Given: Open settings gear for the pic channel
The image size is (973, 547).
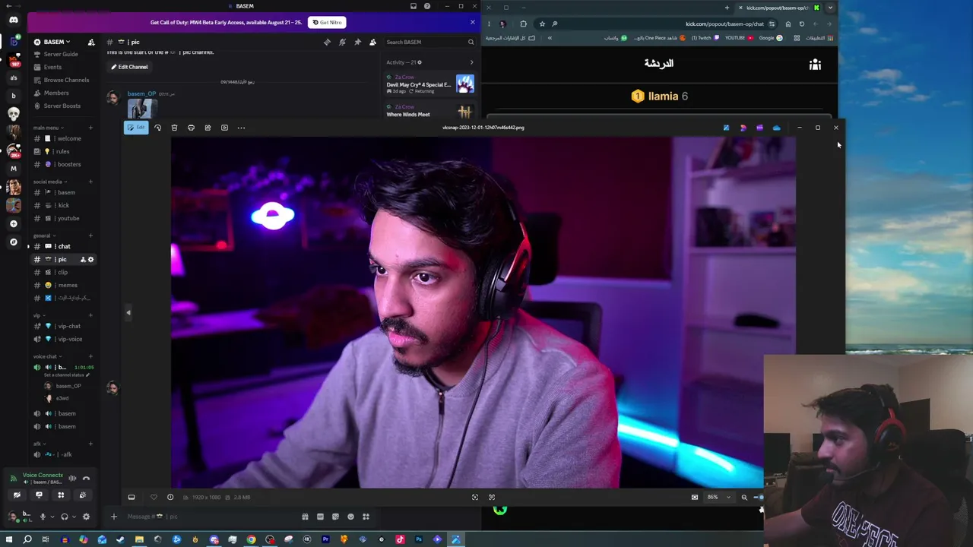Looking at the screenshot, I should 91,260.
